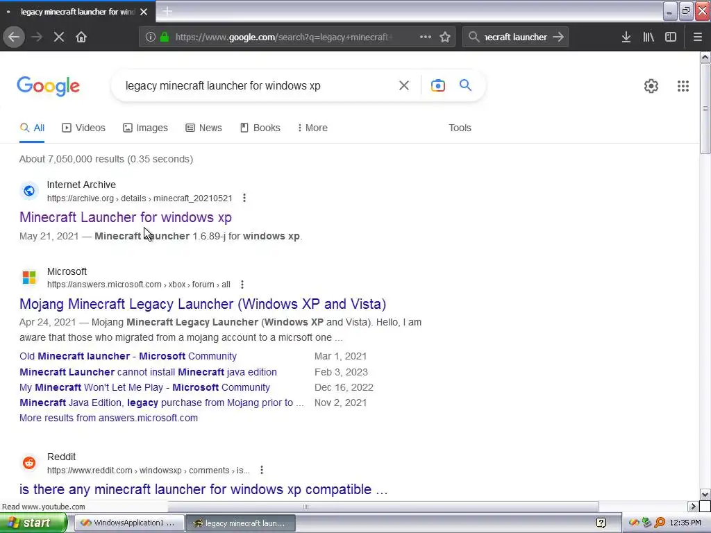Click the forward navigation arrow

tap(37, 37)
